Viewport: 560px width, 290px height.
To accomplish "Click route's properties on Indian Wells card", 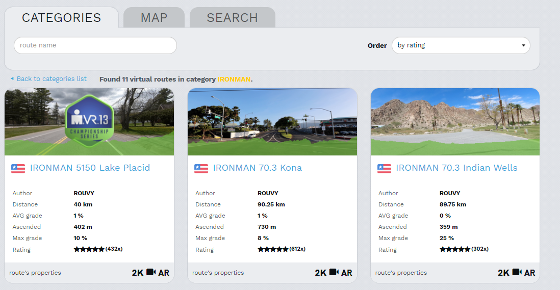I will (x=401, y=273).
